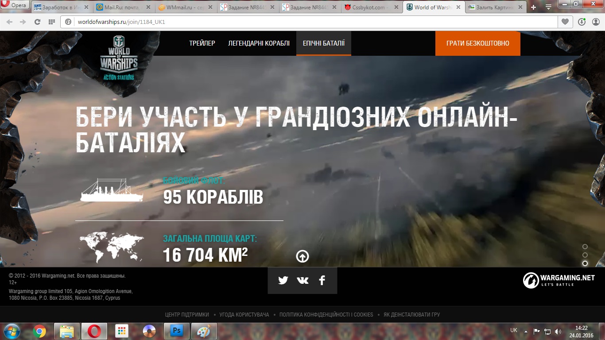The width and height of the screenshot is (605, 340).
Task: Click the 16 704 КМ² value text
Action: point(205,255)
